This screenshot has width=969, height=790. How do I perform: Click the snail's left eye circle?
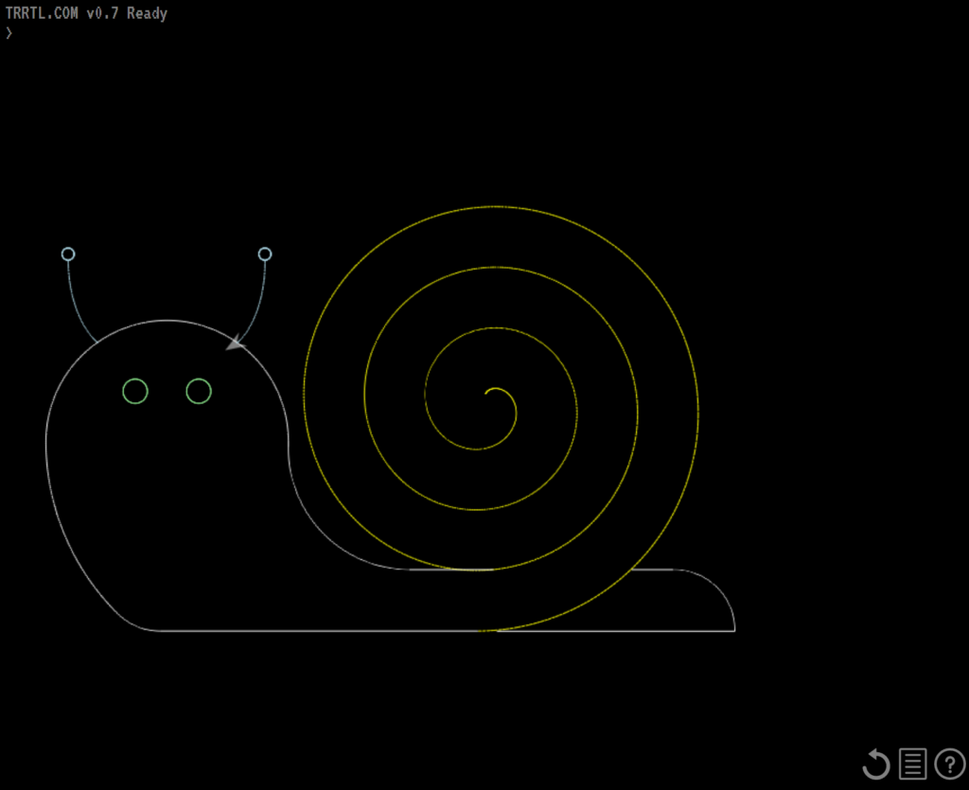(135, 389)
